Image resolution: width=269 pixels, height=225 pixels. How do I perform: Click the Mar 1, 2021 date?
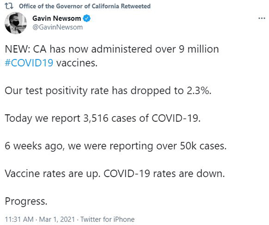57,219
